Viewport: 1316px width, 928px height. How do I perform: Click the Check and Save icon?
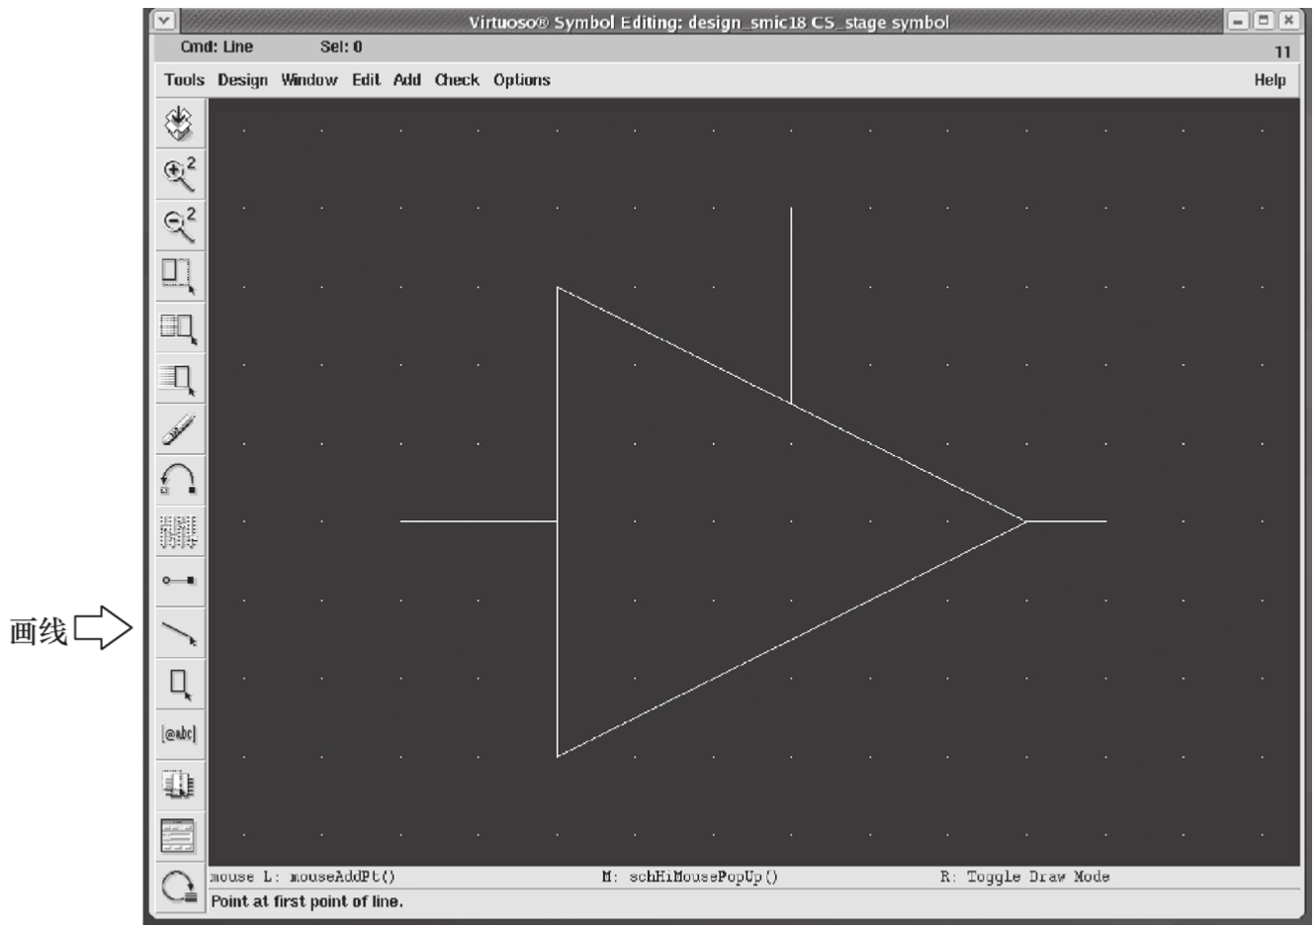pos(179,124)
